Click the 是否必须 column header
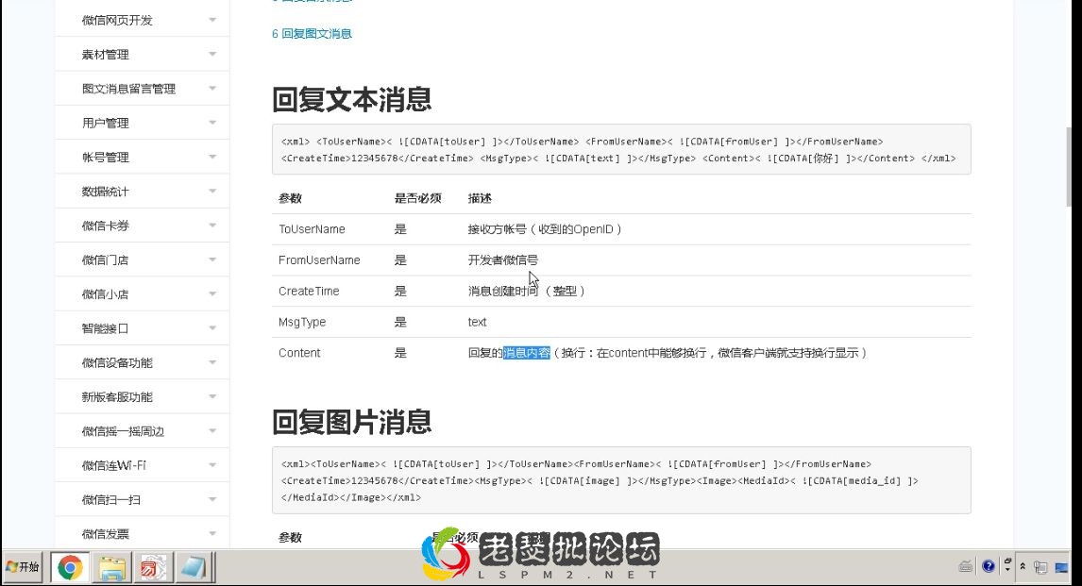The height and width of the screenshot is (586, 1082). (417, 198)
